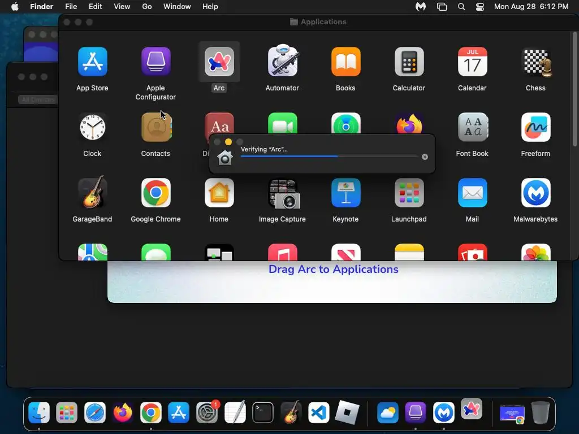The width and height of the screenshot is (579, 434).
Task: Open the Contacts app icon
Action: 156,127
